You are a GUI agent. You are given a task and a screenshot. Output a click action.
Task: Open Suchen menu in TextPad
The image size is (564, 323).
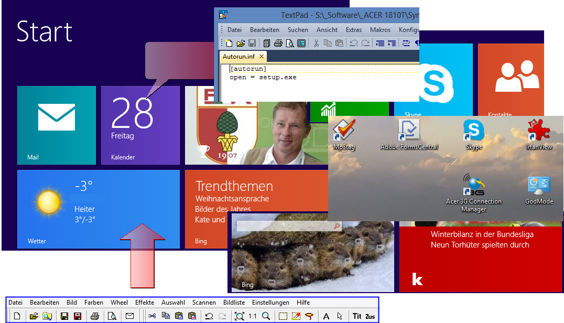click(x=298, y=30)
